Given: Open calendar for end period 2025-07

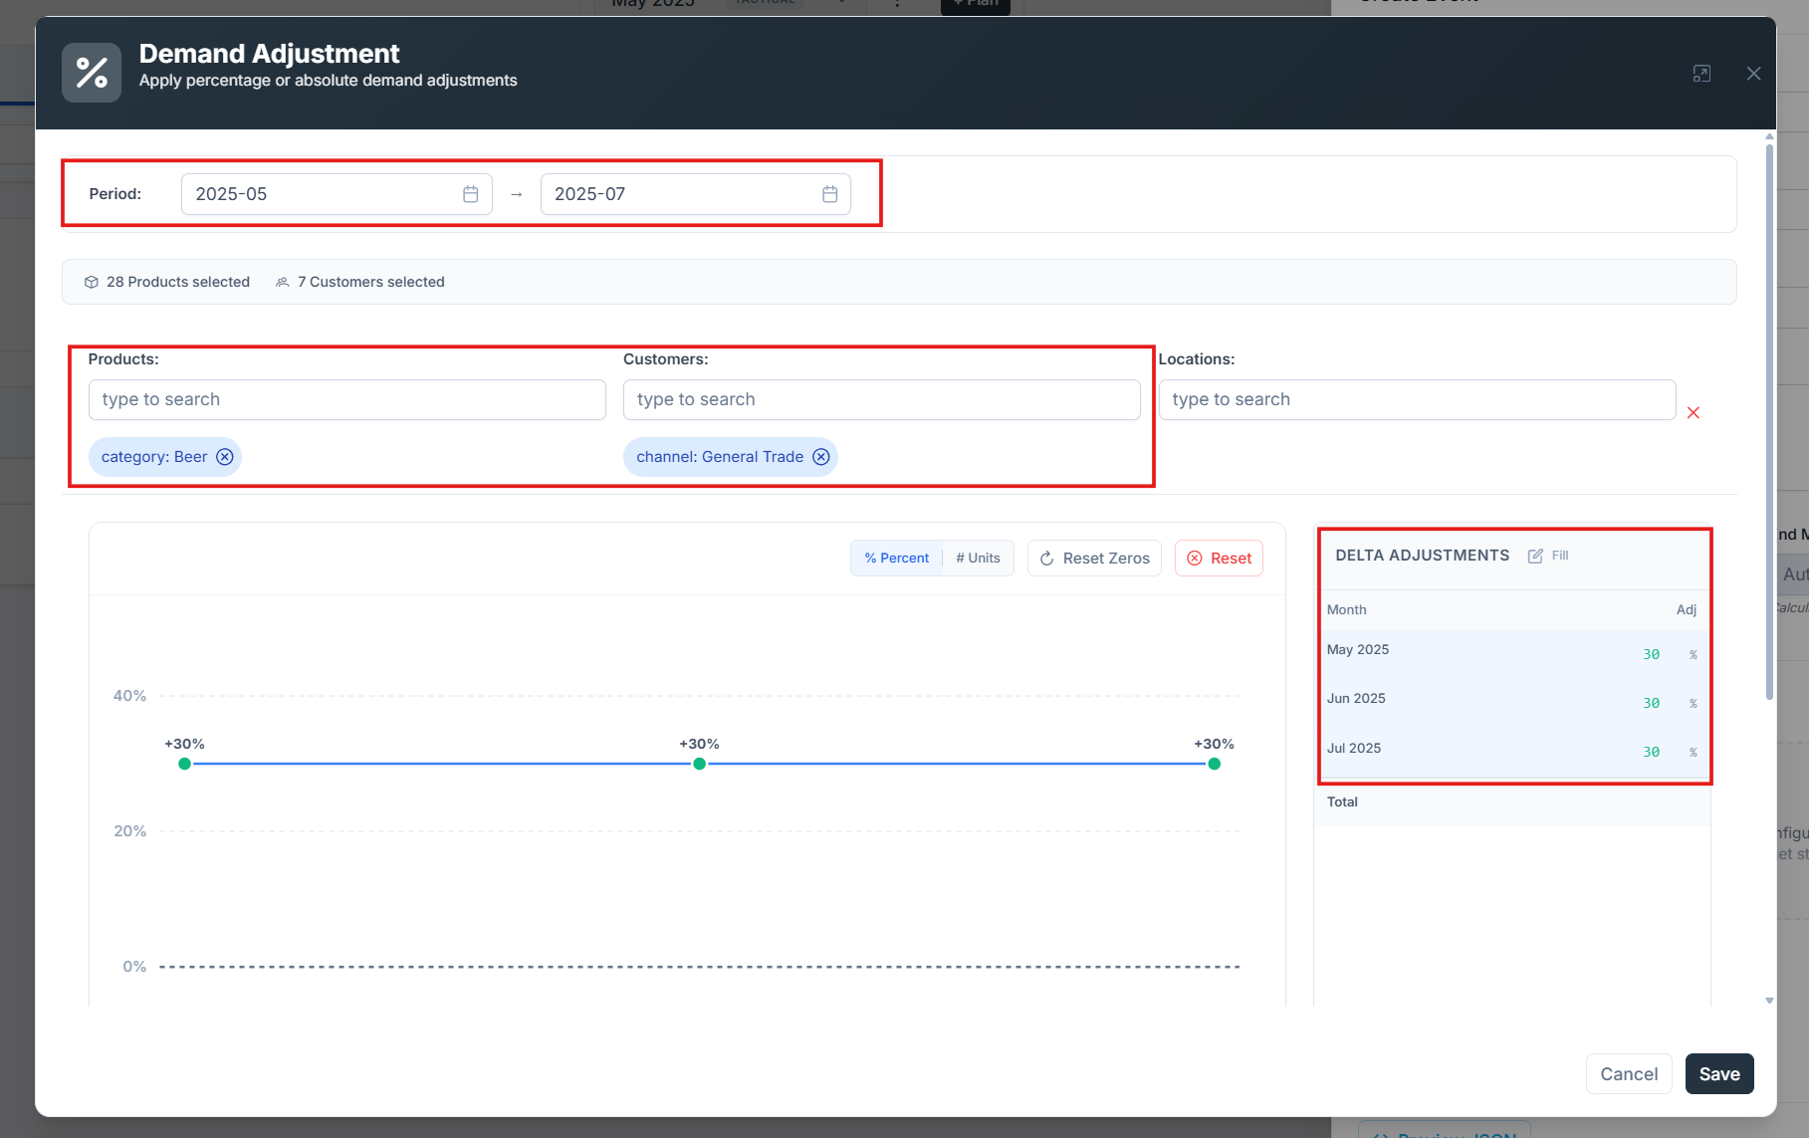Looking at the screenshot, I should pyautogui.click(x=829, y=194).
